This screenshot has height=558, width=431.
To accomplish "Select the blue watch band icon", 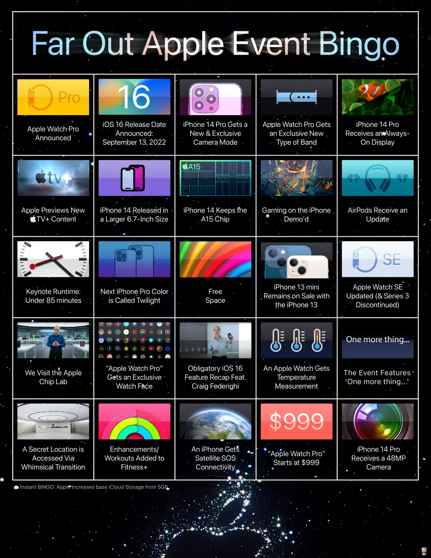I will 297,97.
